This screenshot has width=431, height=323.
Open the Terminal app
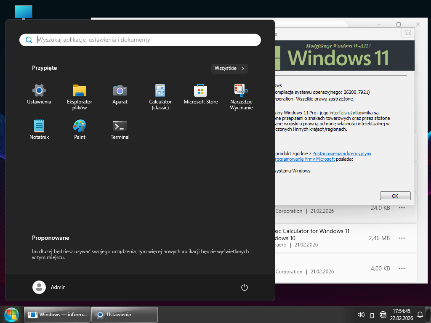pos(120,129)
